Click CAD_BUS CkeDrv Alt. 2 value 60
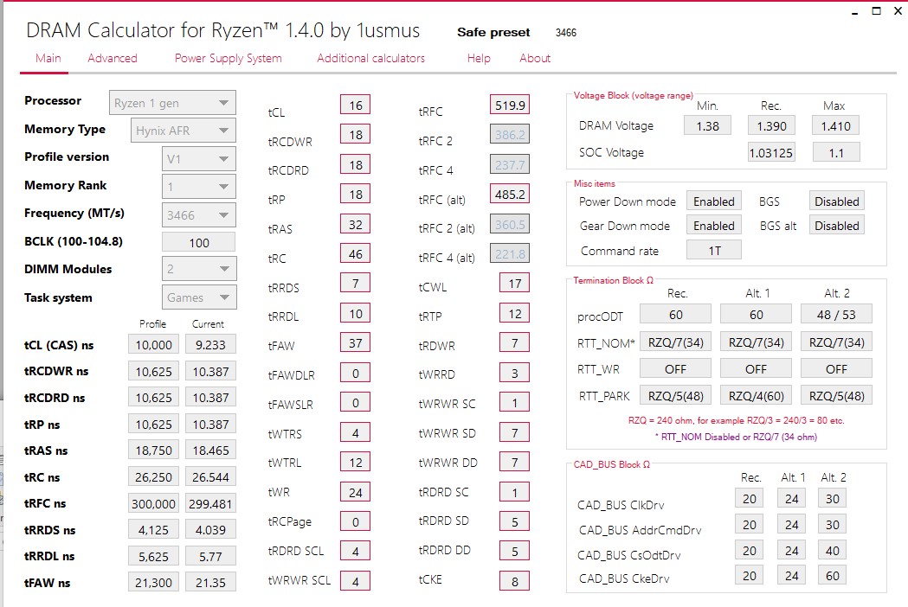 point(832,576)
